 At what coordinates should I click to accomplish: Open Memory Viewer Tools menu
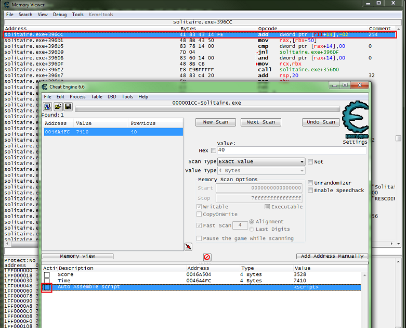(77, 15)
